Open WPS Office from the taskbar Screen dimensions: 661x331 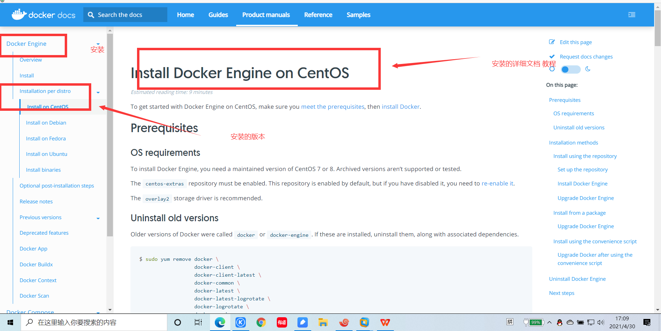(385, 322)
